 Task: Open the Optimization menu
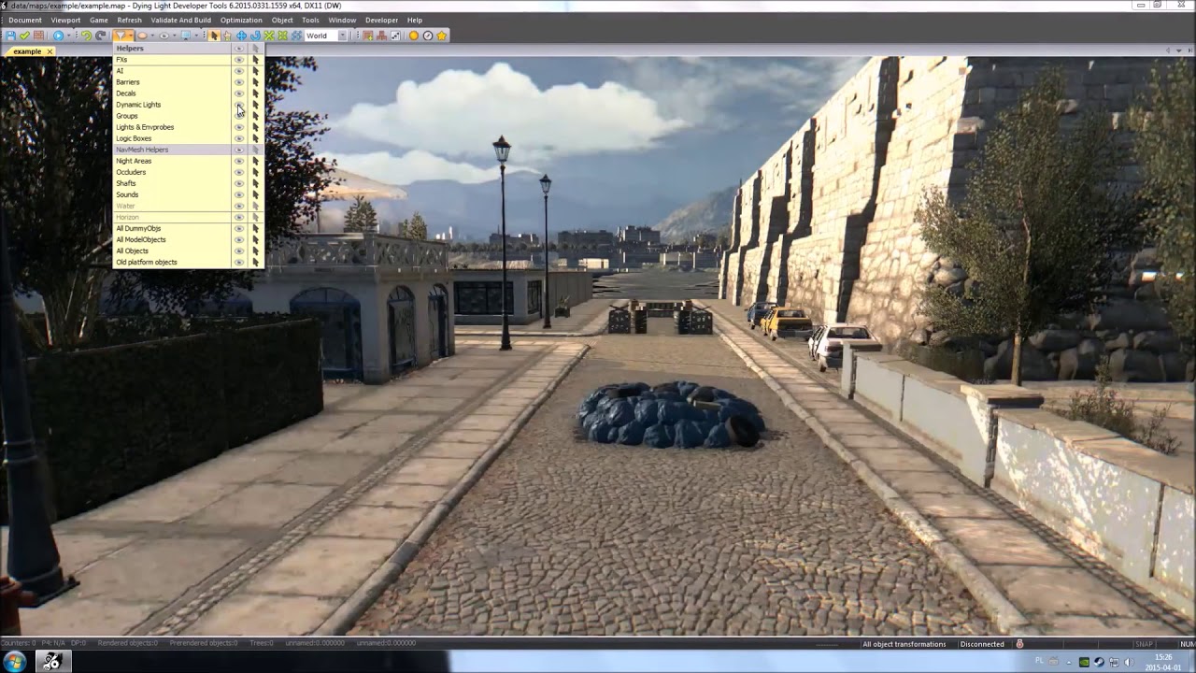(241, 20)
